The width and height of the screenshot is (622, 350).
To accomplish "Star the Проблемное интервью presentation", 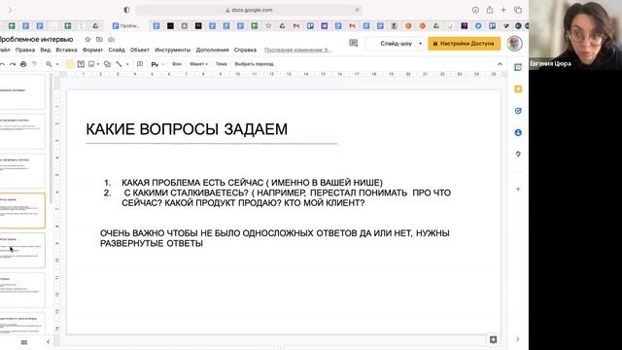I will pyautogui.click(x=87, y=40).
